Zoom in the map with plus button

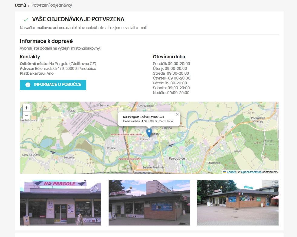coord(26,108)
